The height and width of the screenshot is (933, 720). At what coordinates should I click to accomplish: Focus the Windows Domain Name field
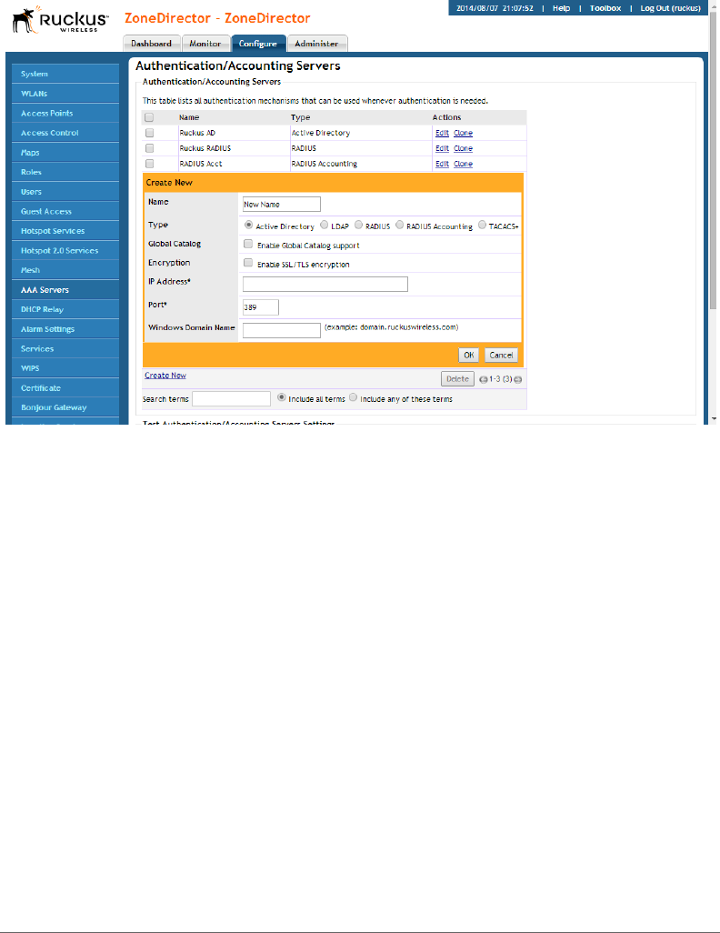(x=282, y=330)
